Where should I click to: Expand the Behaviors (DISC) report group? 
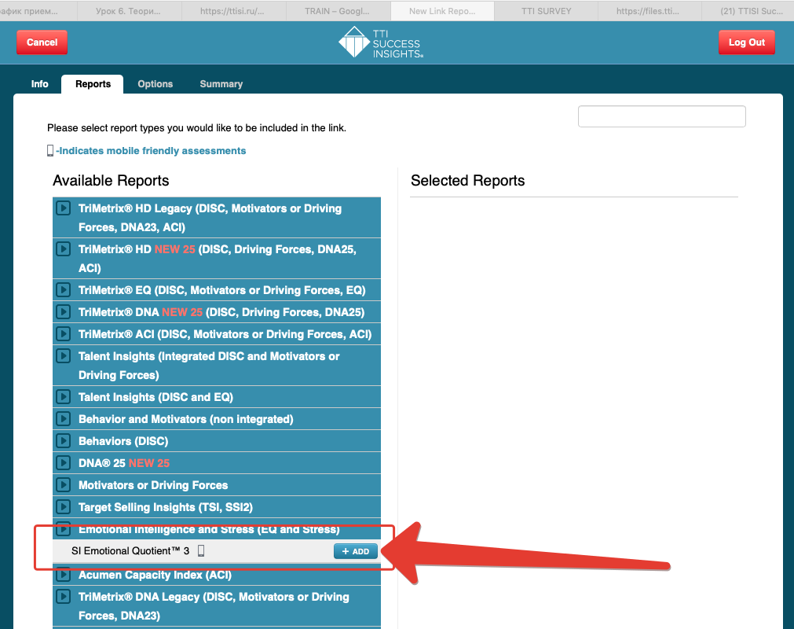point(64,441)
